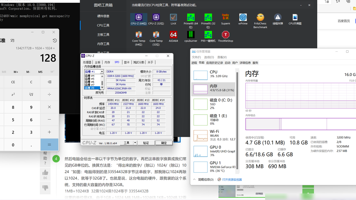Click the 工具 button in CPU-Z
Screen dimensions: 356x200
tap(126, 143)
